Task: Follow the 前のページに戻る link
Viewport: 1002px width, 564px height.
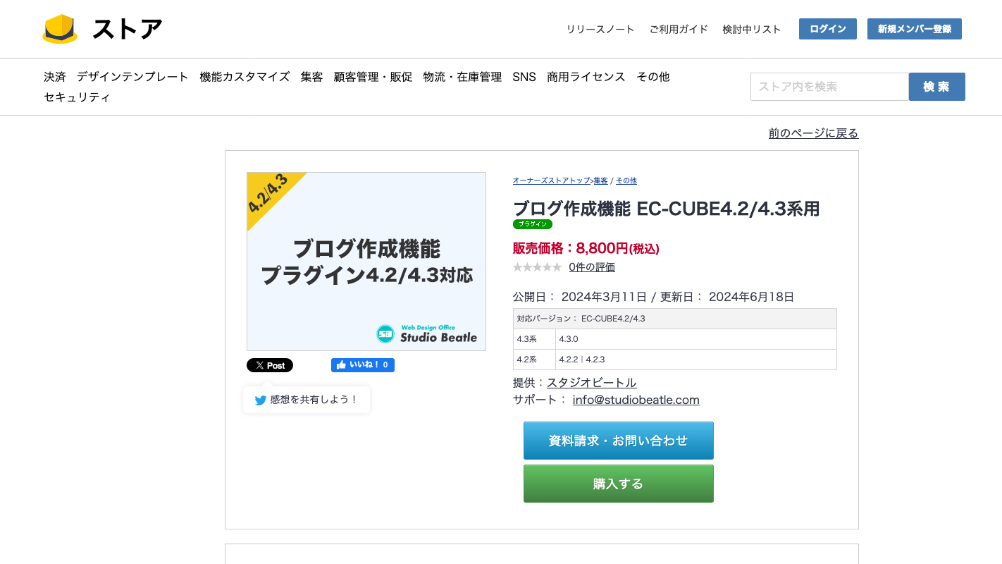Action: tap(813, 133)
